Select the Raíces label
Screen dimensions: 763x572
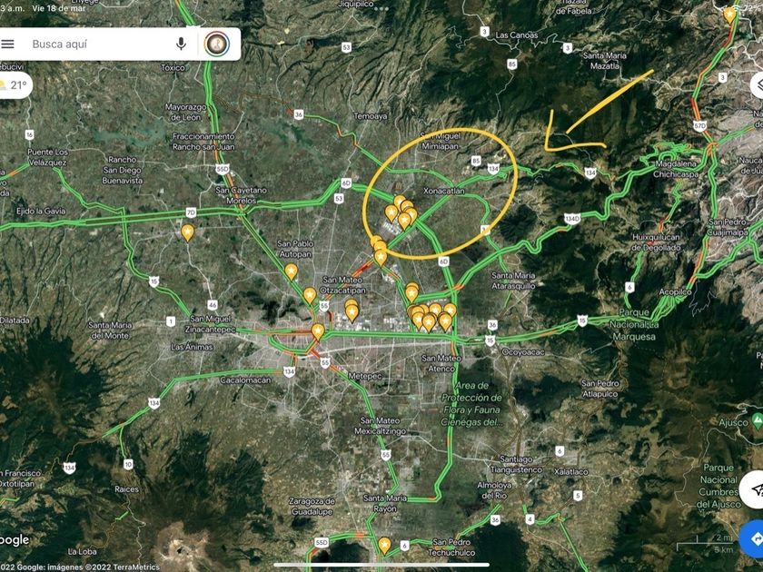point(126,489)
